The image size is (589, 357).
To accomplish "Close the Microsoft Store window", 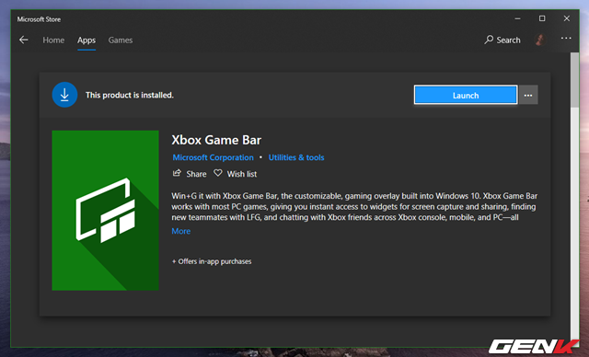I will 567,18.
